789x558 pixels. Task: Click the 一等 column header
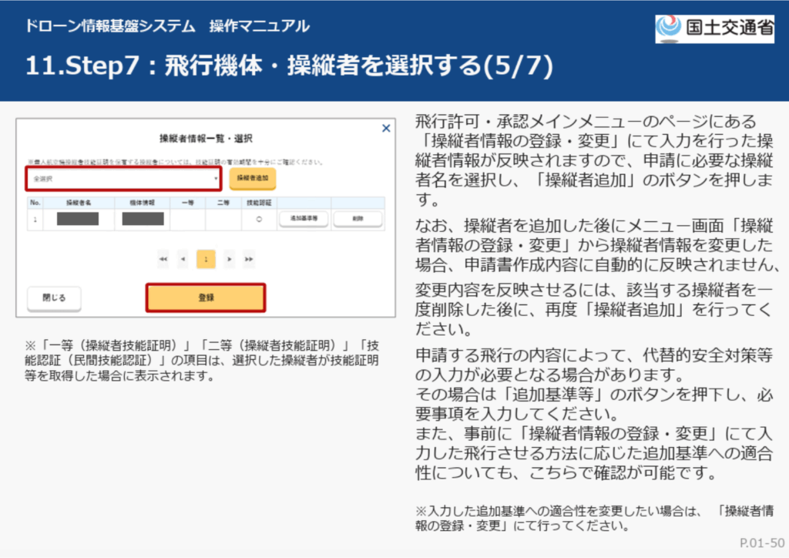187,201
